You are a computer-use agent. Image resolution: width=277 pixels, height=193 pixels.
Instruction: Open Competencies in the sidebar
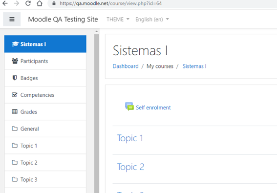pos(45,95)
